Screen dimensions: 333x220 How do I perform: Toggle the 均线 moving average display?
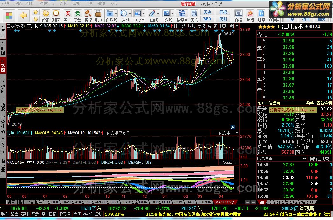[x=192, y=26]
